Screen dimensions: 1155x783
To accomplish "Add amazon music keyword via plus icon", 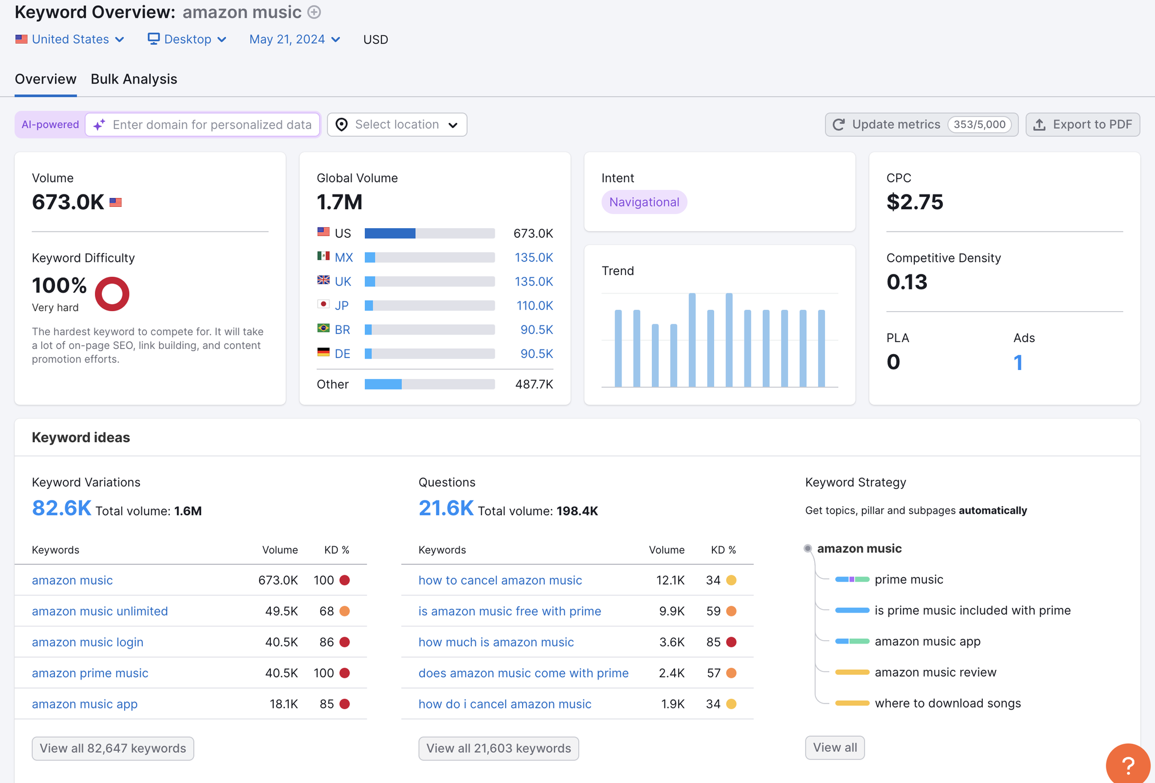I will click(314, 12).
